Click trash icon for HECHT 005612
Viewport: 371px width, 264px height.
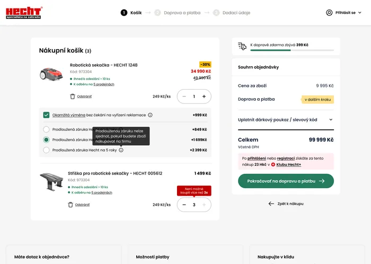pos(70,205)
